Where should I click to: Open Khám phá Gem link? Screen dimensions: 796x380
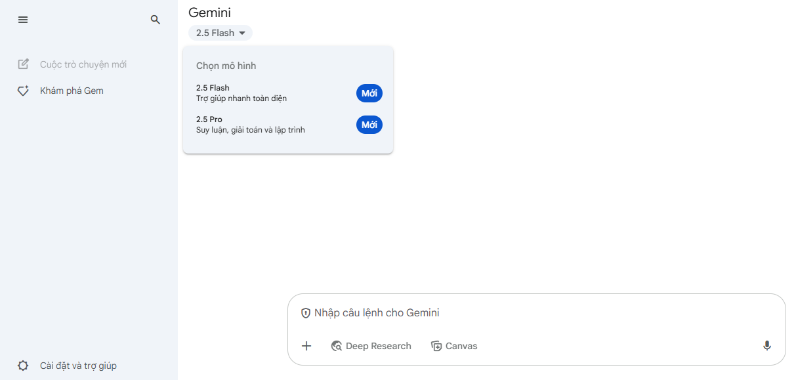(72, 91)
